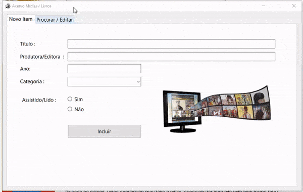Click the Título label text

[28, 44]
